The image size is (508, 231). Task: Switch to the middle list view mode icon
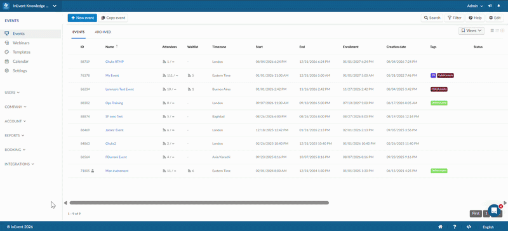[497, 30]
